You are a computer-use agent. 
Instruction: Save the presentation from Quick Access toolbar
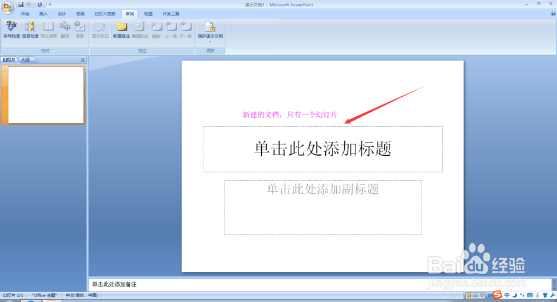pyautogui.click(x=21, y=4)
